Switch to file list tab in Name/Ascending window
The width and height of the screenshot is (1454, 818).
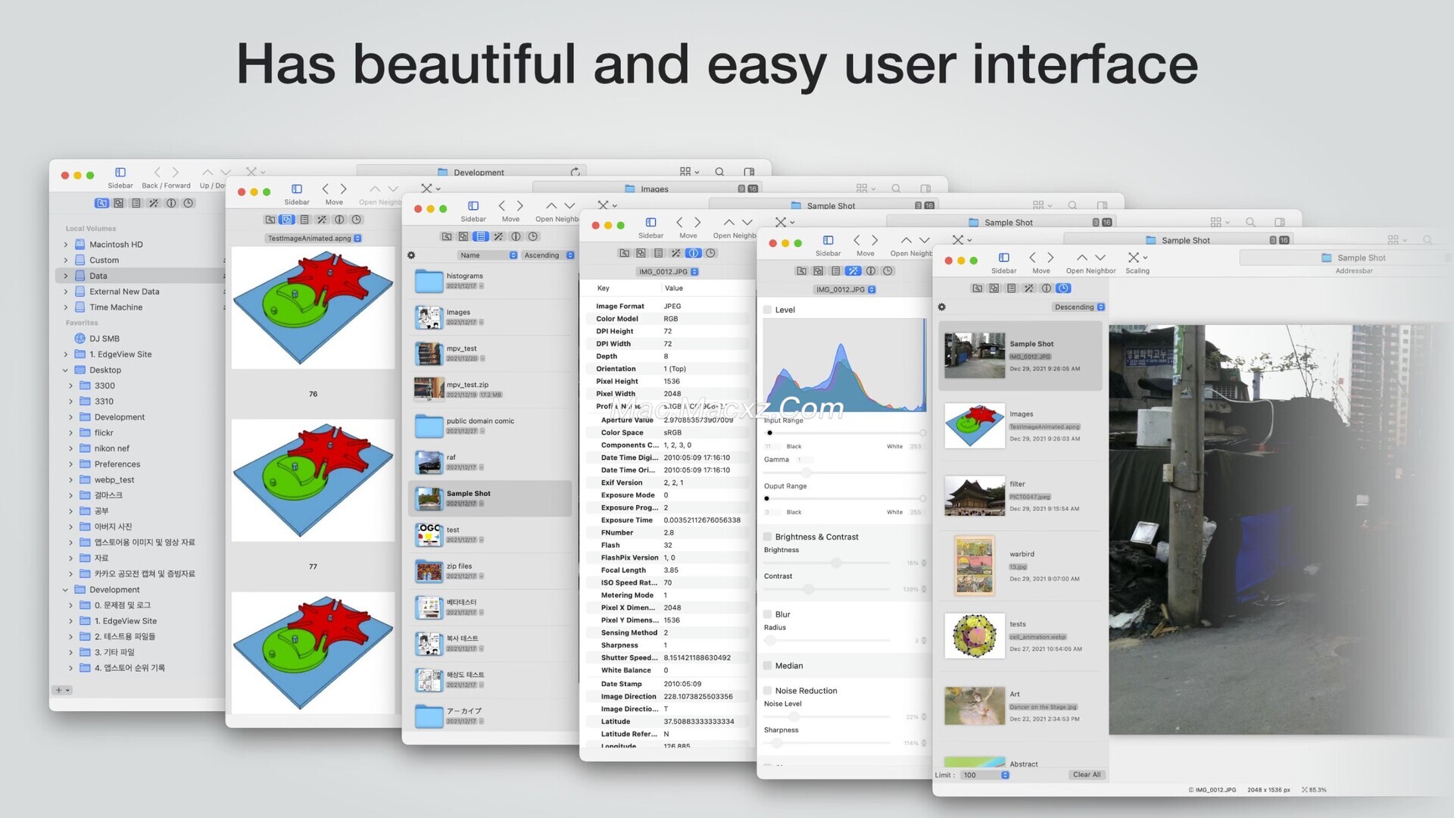pyautogui.click(x=481, y=236)
